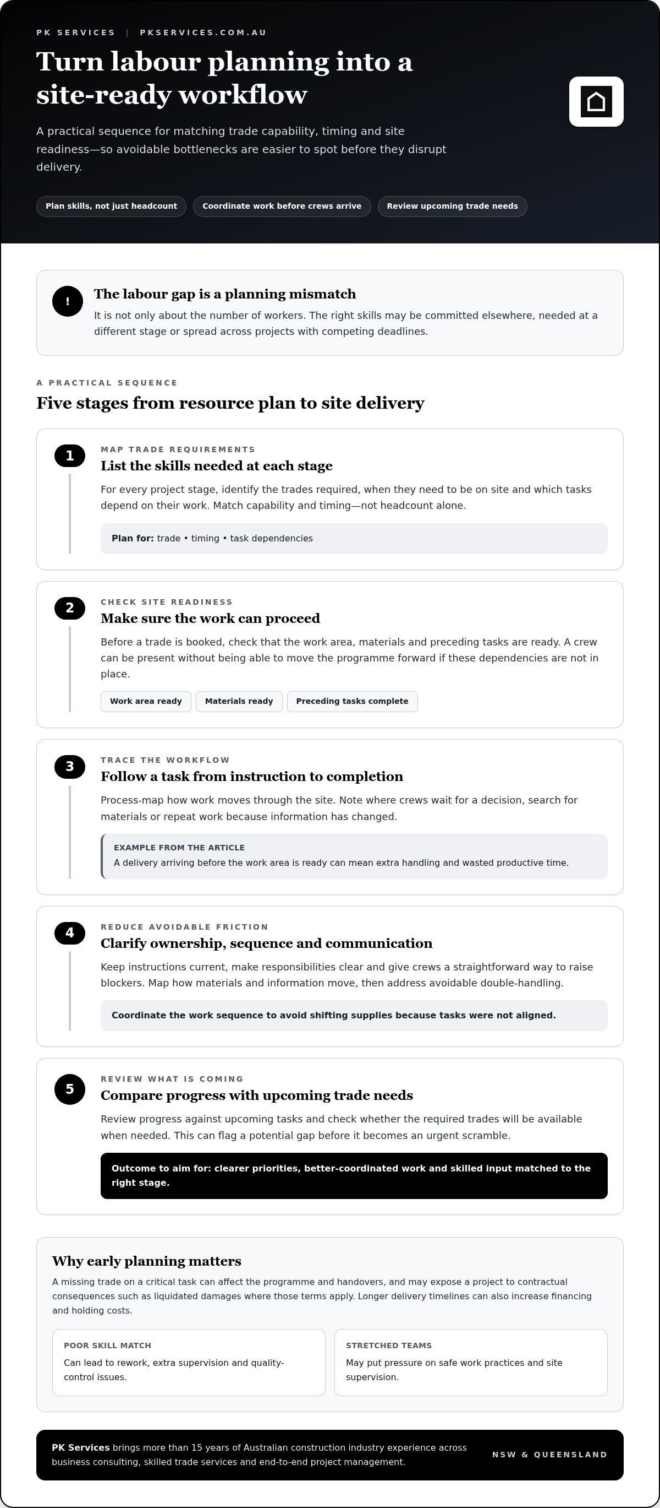
Task: Open the 'Poor skill match' card
Action: click(188, 1362)
